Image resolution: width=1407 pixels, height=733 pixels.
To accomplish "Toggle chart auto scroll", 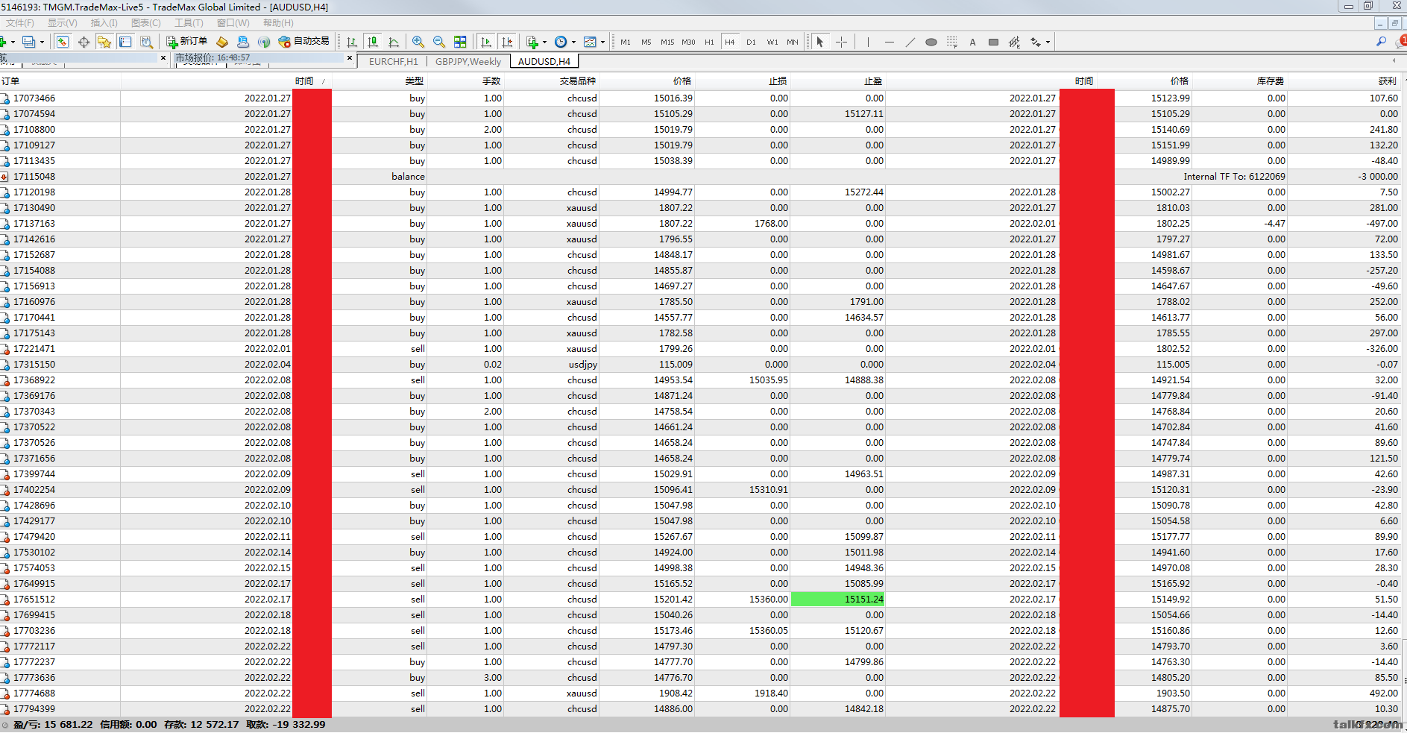I will pyautogui.click(x=486, y=42).
